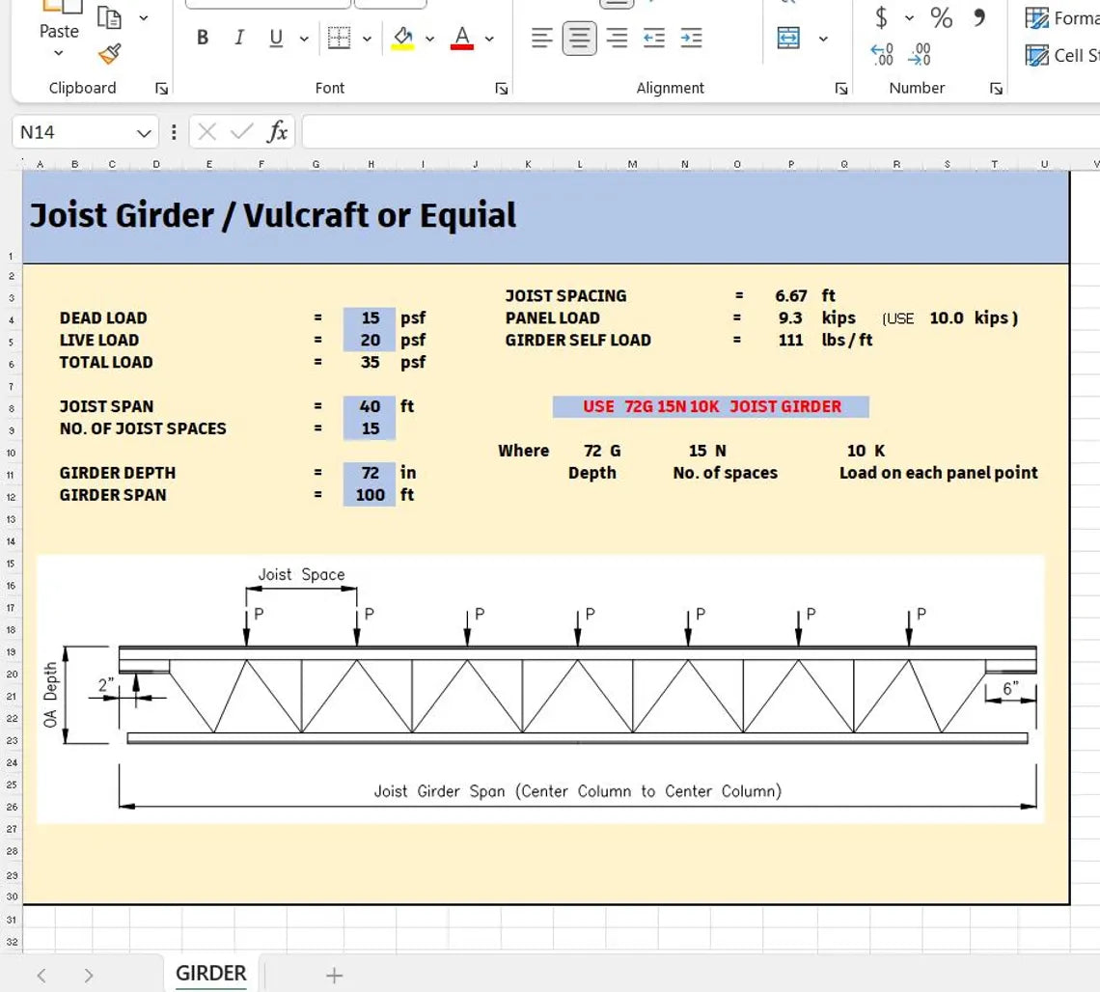Apply red font color
The height and width of the screenshot is (992, 1100).
(461, 38)
